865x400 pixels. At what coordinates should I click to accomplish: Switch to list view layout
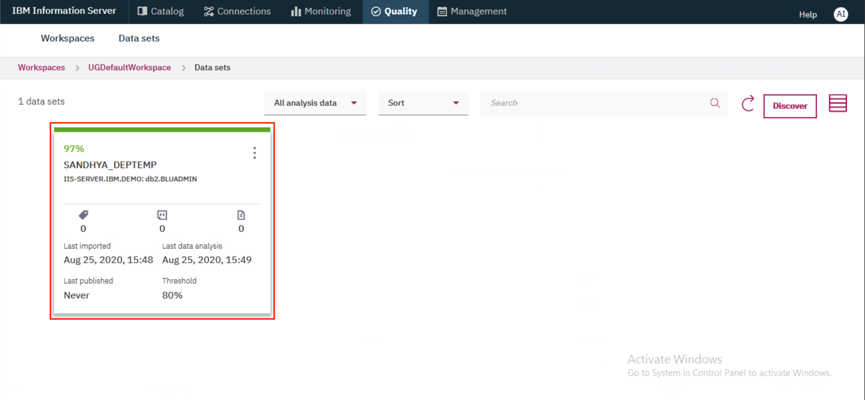click(x=838, y=103)
